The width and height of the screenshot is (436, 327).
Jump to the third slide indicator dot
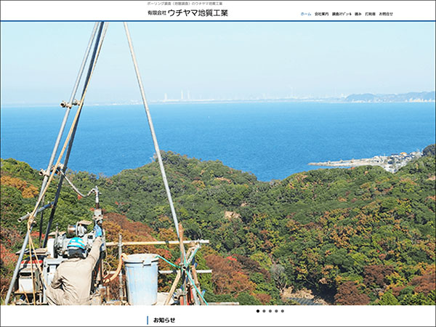click(x=270, y=311)
